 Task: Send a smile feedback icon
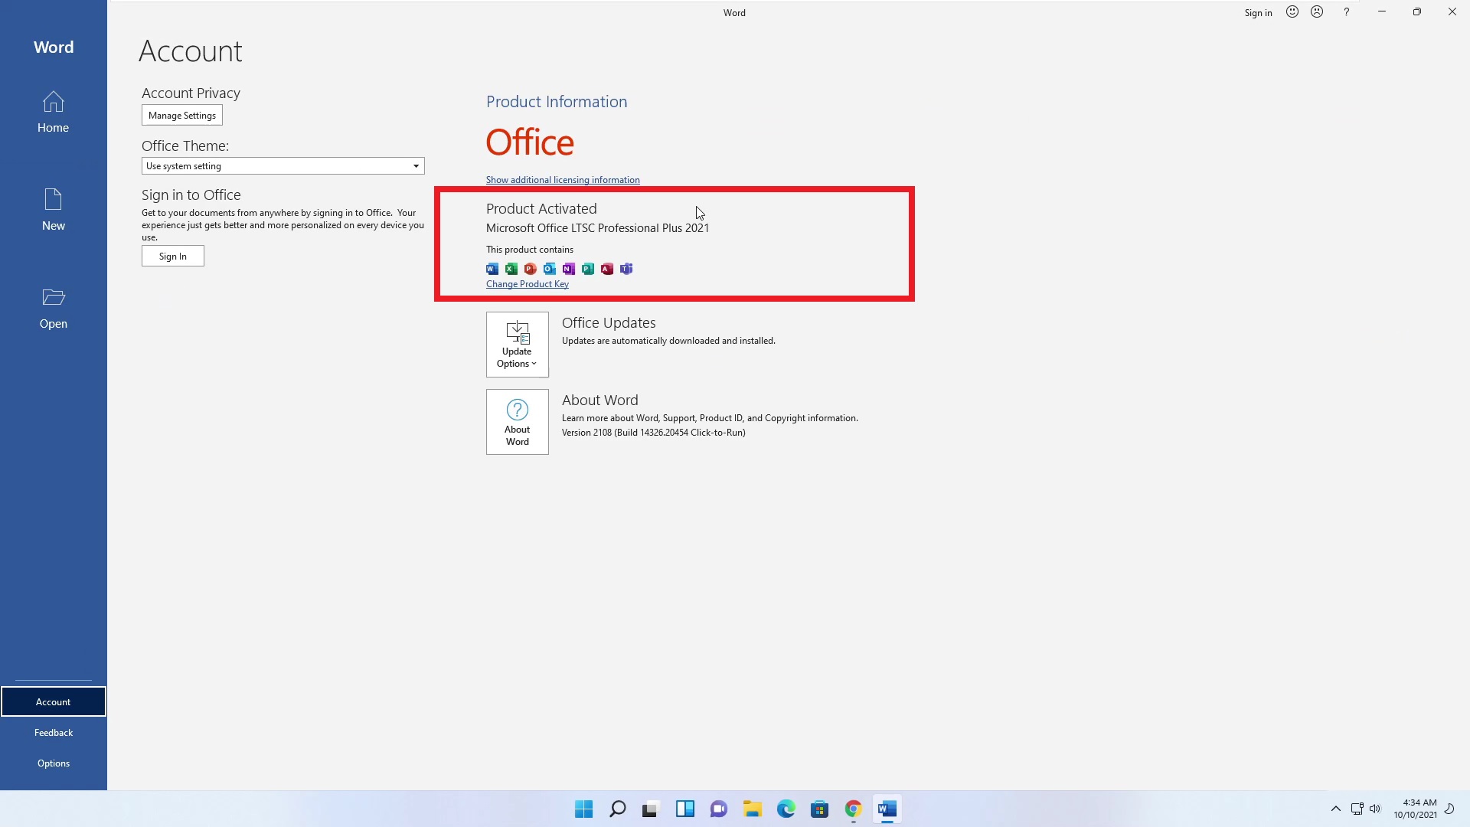coord(1292,12)
